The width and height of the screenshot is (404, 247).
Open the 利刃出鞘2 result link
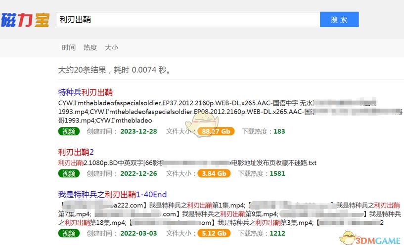[76, 152]
